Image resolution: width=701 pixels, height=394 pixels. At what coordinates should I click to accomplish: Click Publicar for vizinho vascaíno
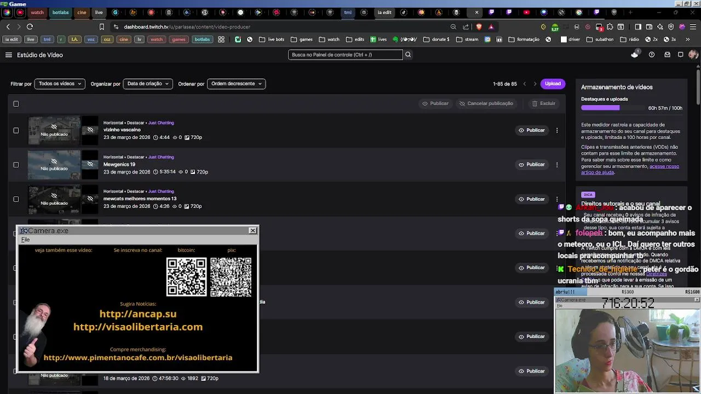pos(532,130)
